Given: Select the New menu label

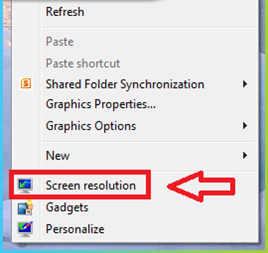Looking at the screenshot, I should pos(58,155).
